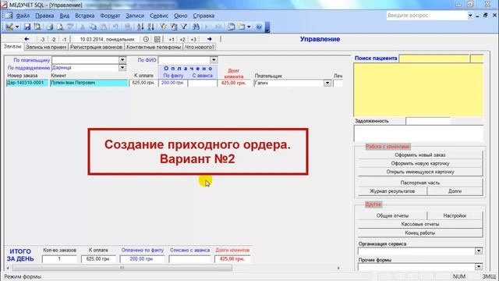Expand the По плательщику dropdown
Viewport: 499px width, 281px height.
[122, 60]
